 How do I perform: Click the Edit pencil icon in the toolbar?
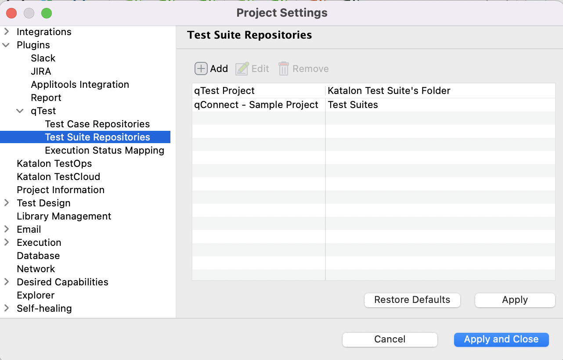pos(242,68)
